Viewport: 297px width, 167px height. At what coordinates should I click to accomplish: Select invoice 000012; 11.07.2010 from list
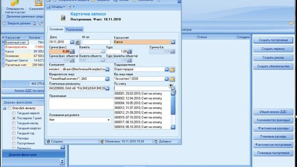pos(142,108)
